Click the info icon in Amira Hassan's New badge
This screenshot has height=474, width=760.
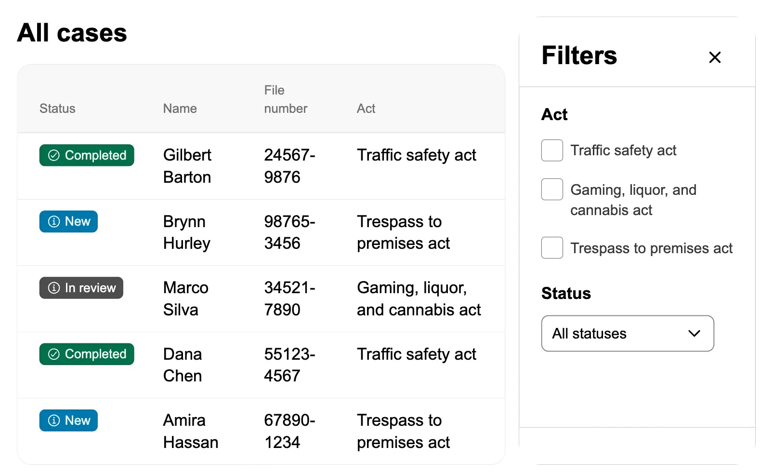point(54,420)
